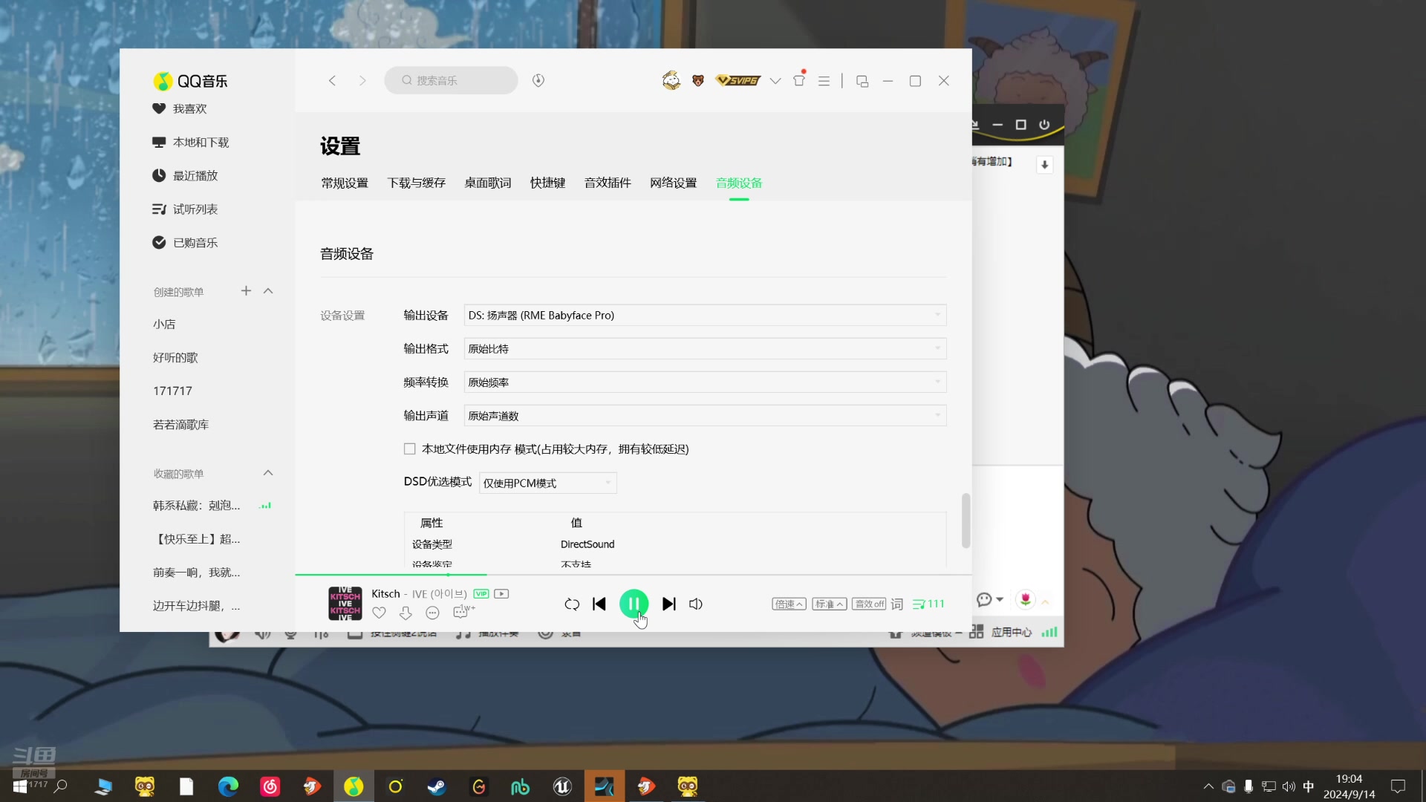Expand the account dropdown chevron
The height and width of the screenshot is (802, 1426).
(775, 81)
